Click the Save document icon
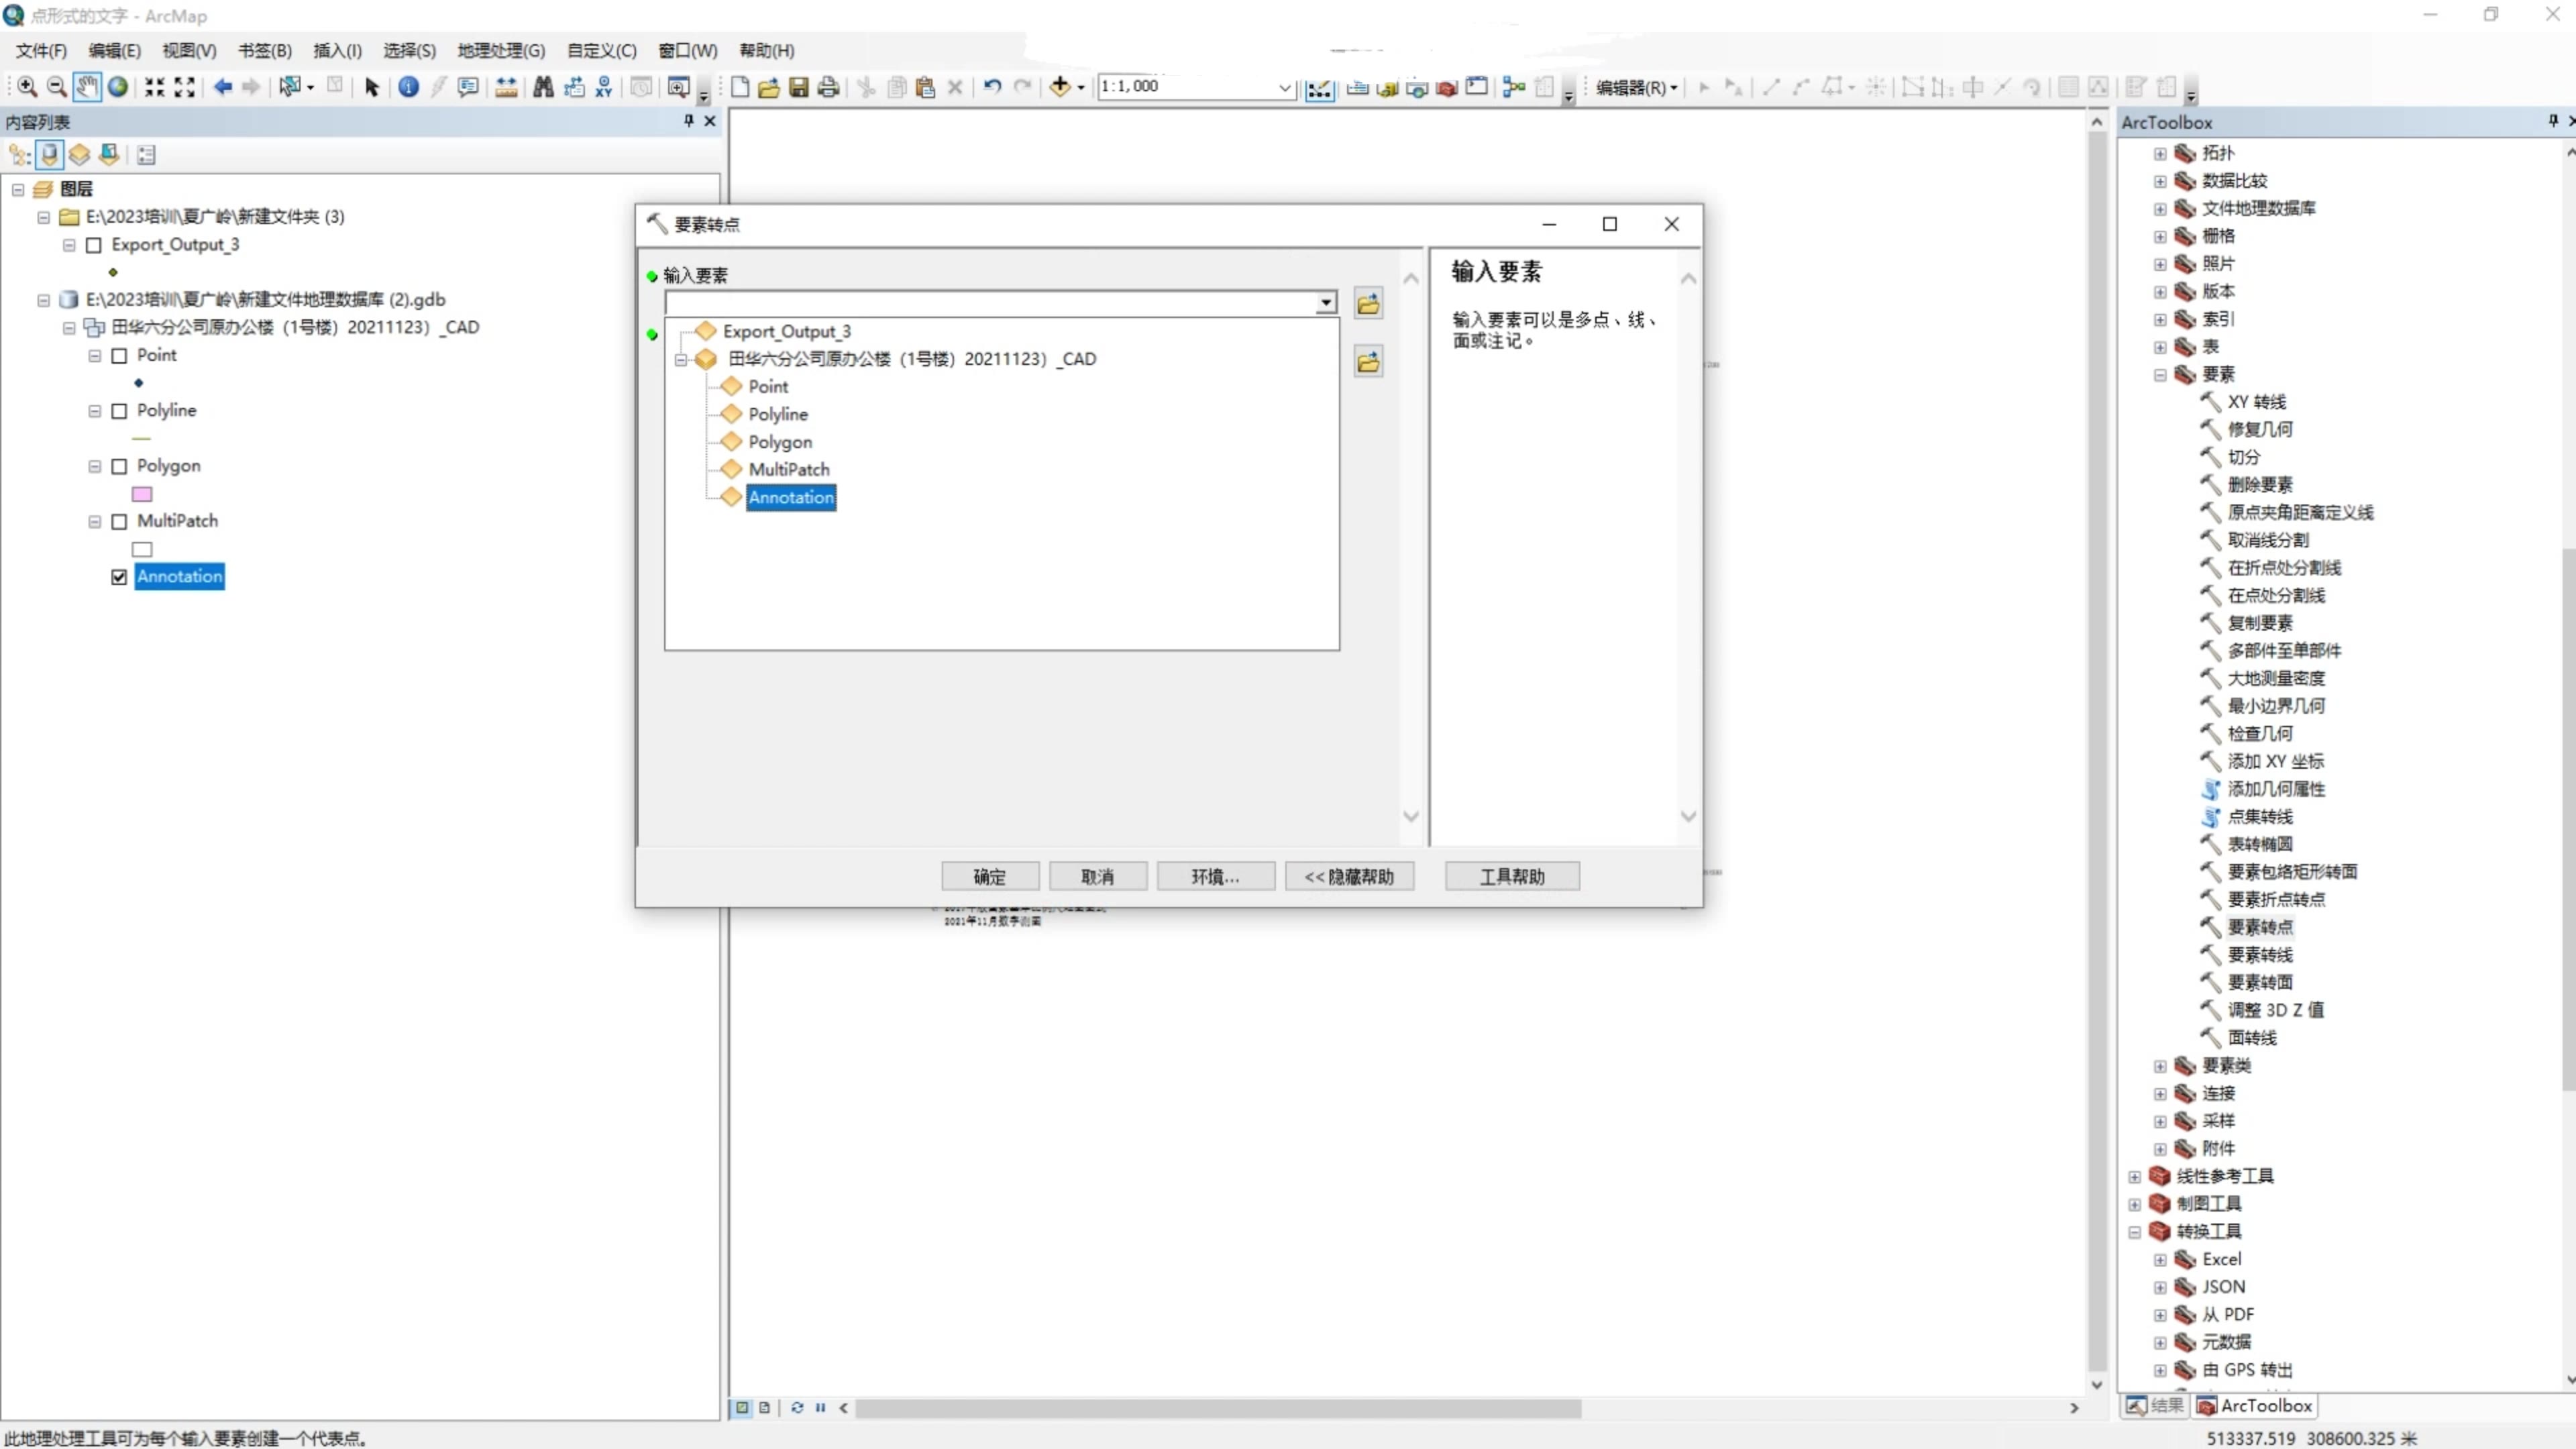The width and height of the screenshot is (2576, 1449). point(798,87)
